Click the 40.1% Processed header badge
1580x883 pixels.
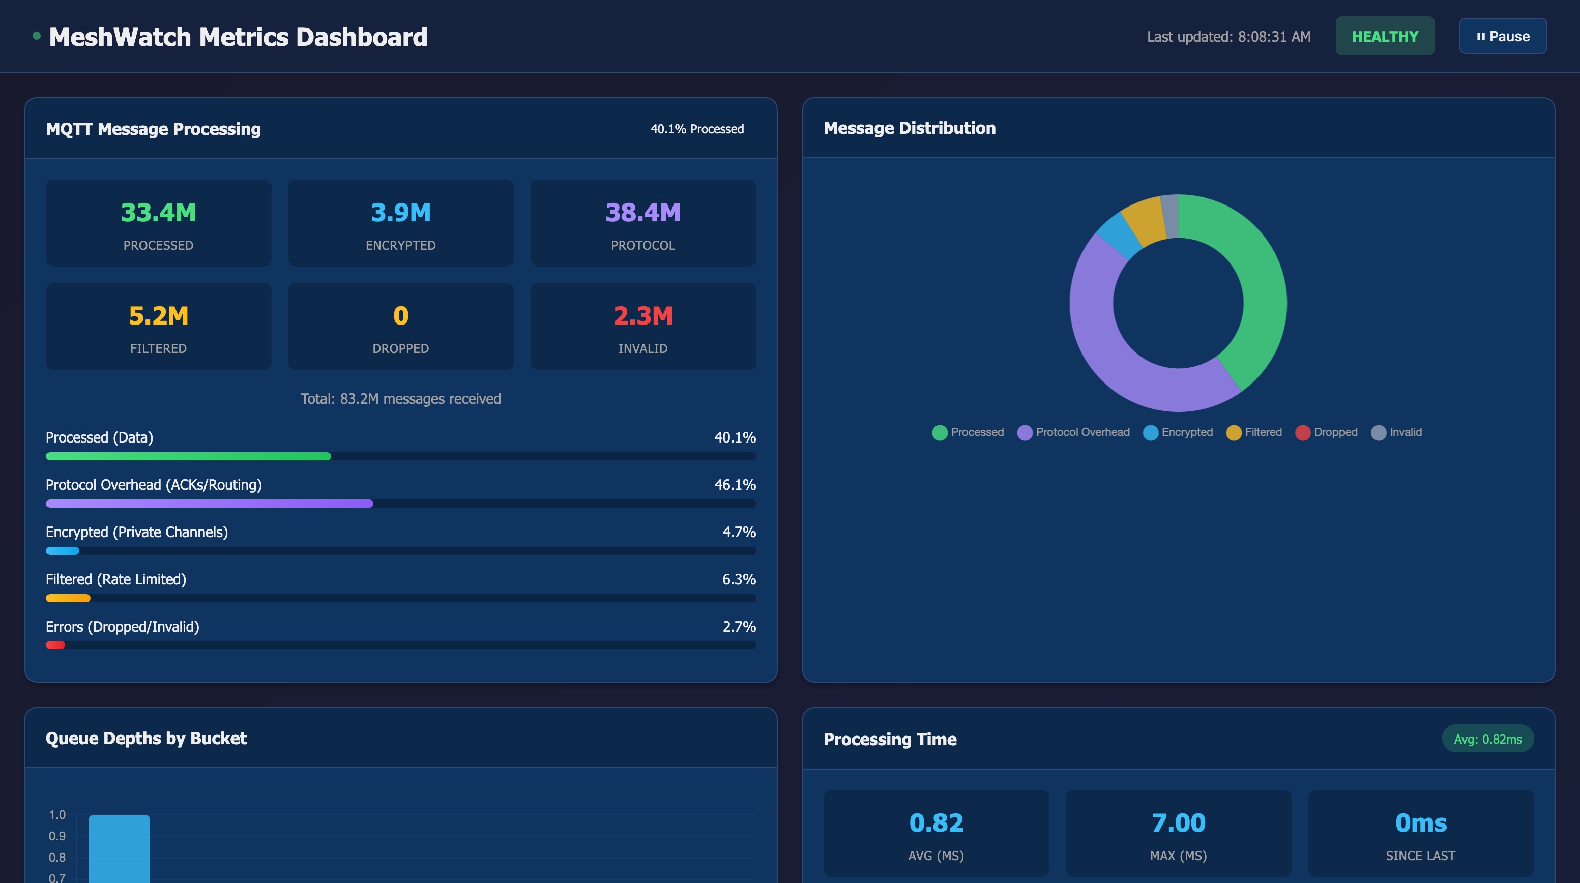697,129
